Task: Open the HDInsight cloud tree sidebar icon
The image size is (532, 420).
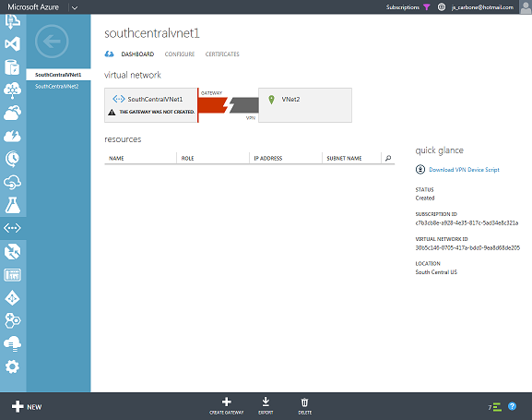Action: (x=13, y=90)
